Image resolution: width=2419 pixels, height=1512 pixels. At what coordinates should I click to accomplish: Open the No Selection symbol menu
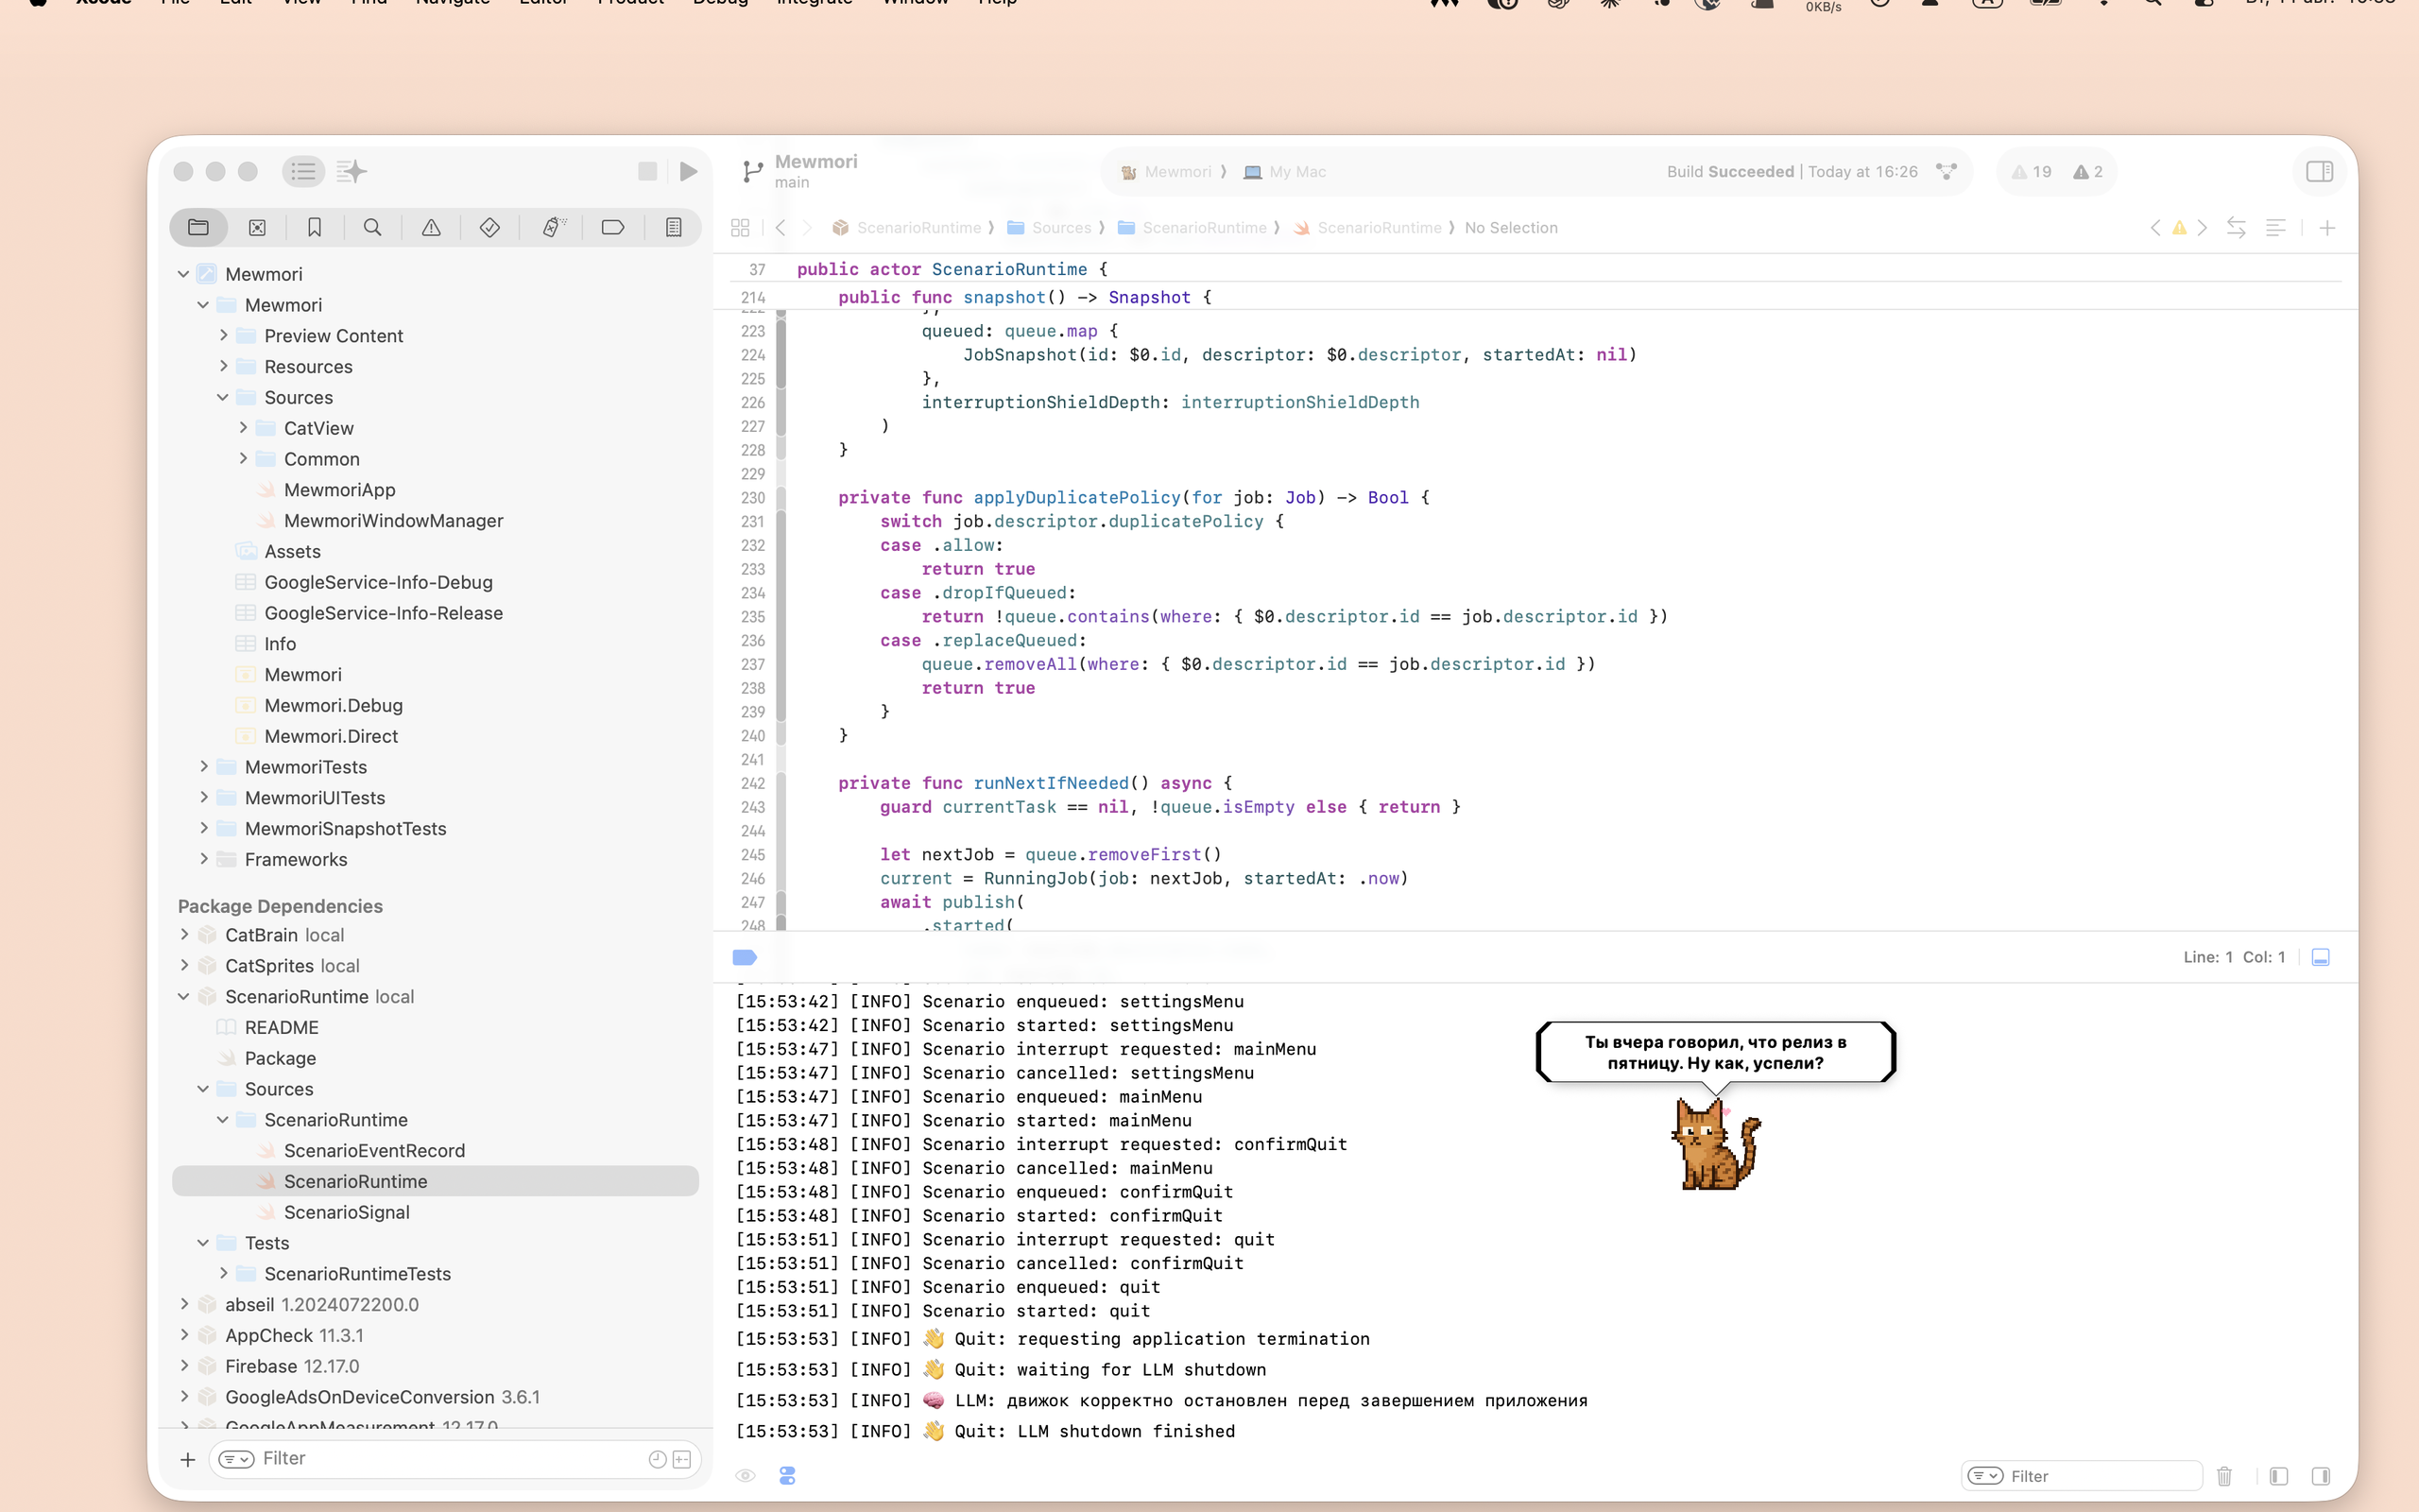pyautogui.click(x=1510, y=228)
